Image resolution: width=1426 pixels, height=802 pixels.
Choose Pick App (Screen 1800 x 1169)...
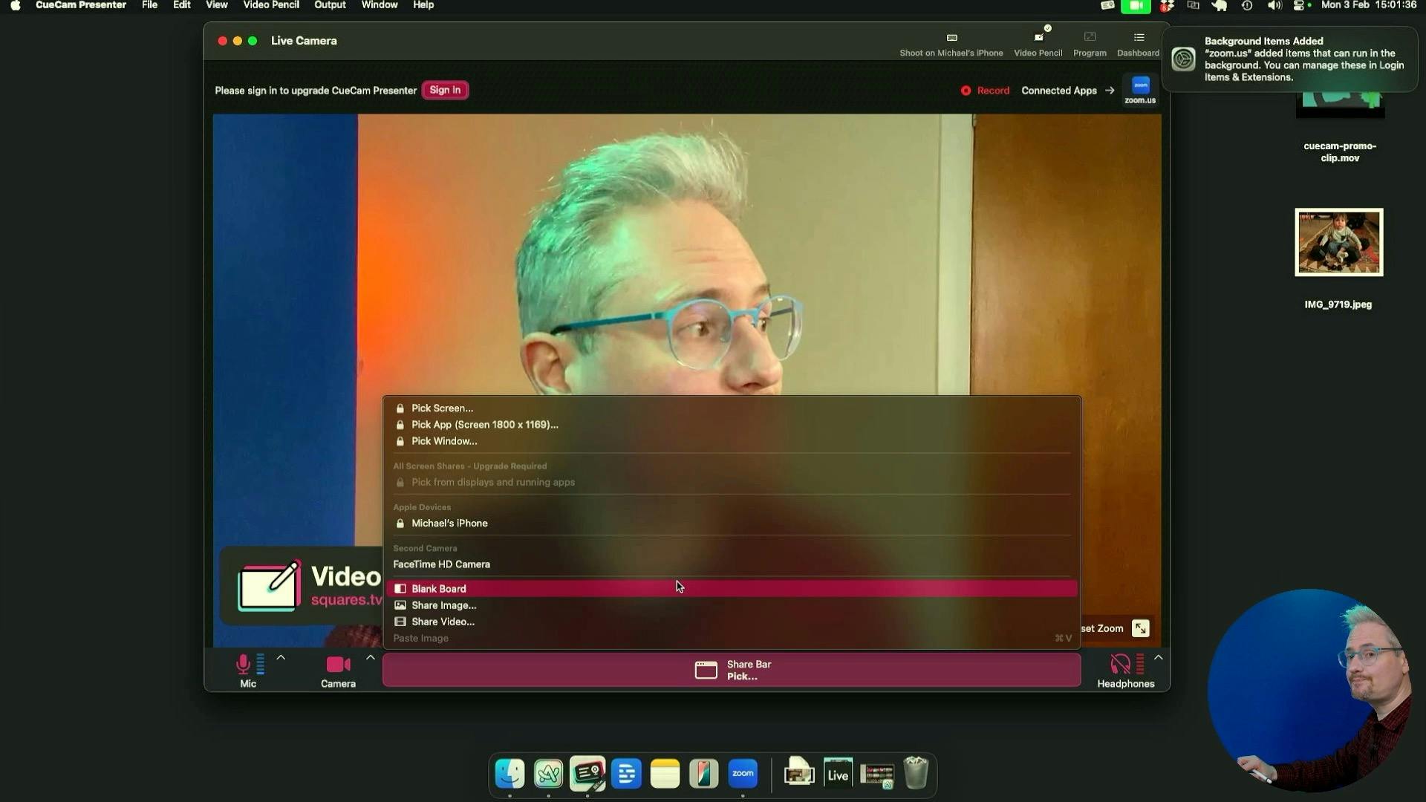tap(732, 425)
